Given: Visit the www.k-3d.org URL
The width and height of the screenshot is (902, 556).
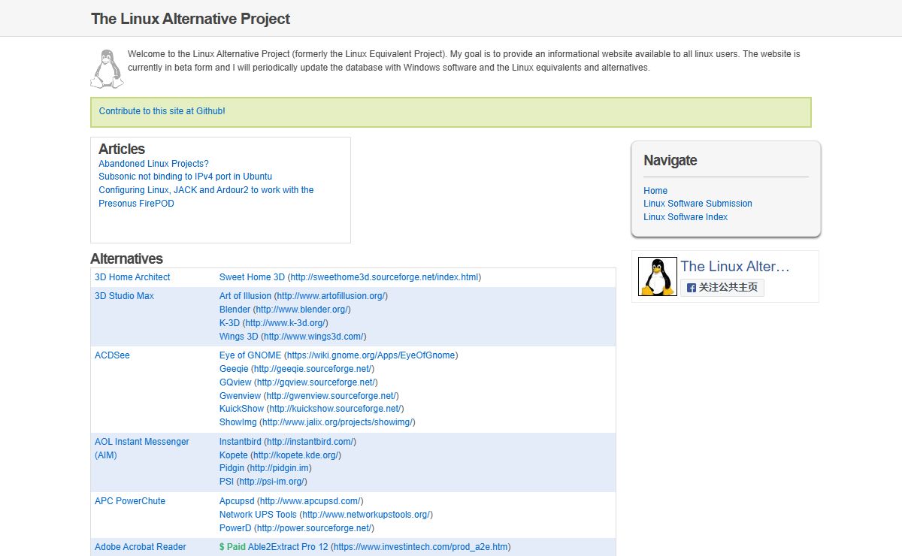Looking at the screenshot, I should point(285,323).
